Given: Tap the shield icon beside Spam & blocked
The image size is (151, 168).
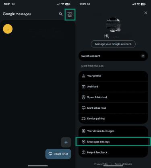Looking at the screenshot, I should 83,97.
